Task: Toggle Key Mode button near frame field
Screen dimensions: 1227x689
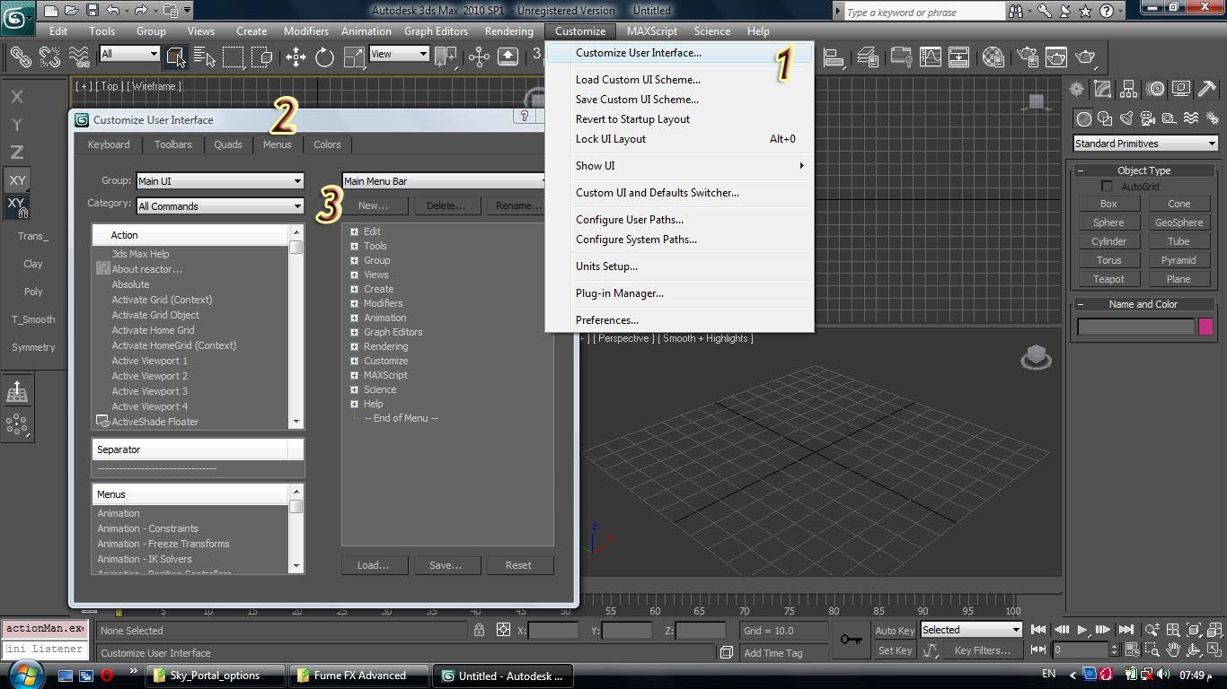Action: click(1039, 650)
